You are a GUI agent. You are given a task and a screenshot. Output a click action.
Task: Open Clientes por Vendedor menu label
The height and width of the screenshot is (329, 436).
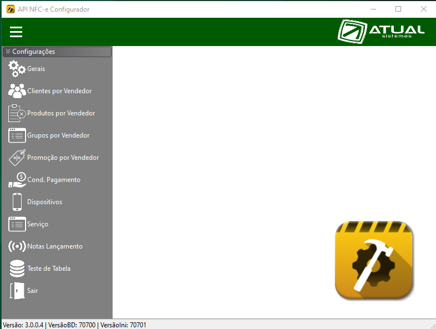coord(59,91)
